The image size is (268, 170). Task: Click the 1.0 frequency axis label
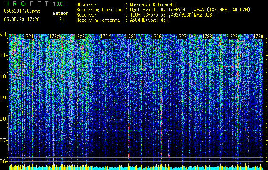[4, 76]
